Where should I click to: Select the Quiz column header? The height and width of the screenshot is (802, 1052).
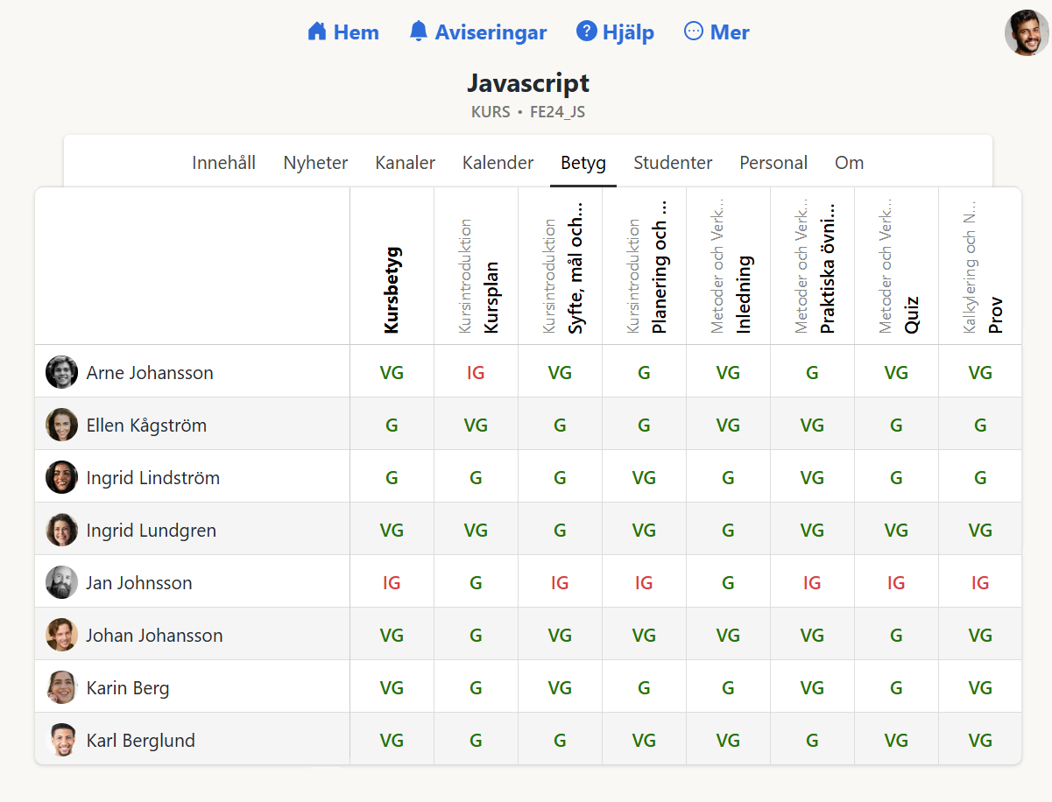click(912, 313)
